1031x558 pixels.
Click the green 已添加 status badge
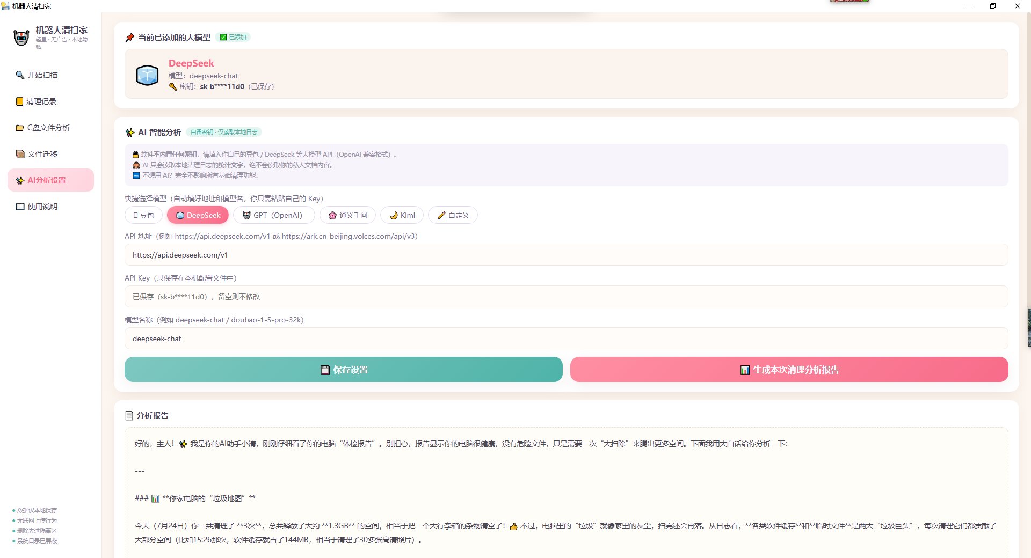(x=233, y=38)
